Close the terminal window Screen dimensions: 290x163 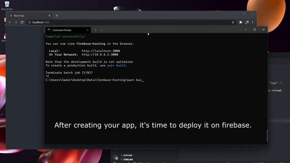(263, 29)
